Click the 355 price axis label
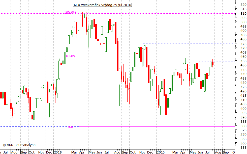This screenshot has width=247, height=154. pos(243,147)
